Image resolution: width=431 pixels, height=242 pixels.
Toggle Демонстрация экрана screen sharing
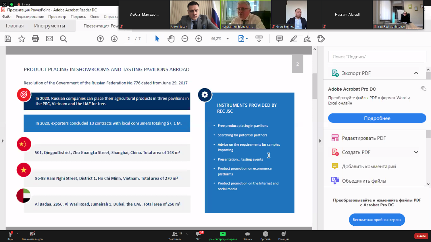click(x=223, y=236)
